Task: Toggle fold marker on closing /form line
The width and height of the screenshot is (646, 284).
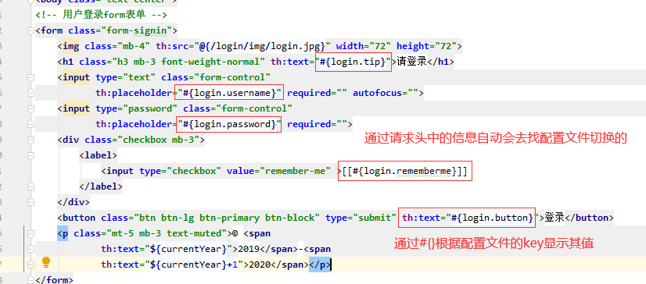Action: coord(30,279)
